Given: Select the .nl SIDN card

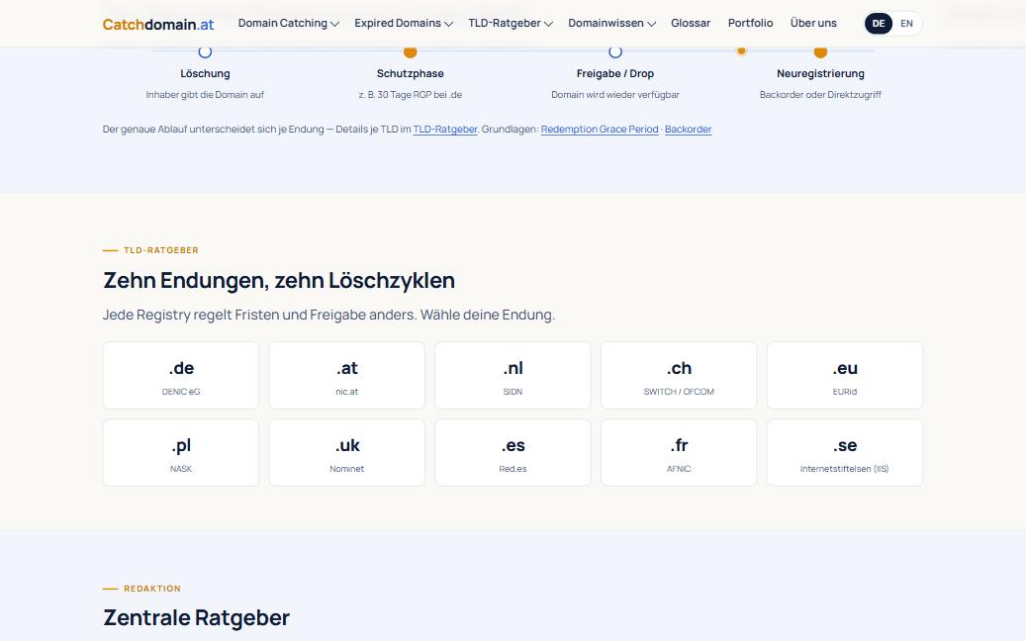Looking at the screenshot, I should coord(513,376).
